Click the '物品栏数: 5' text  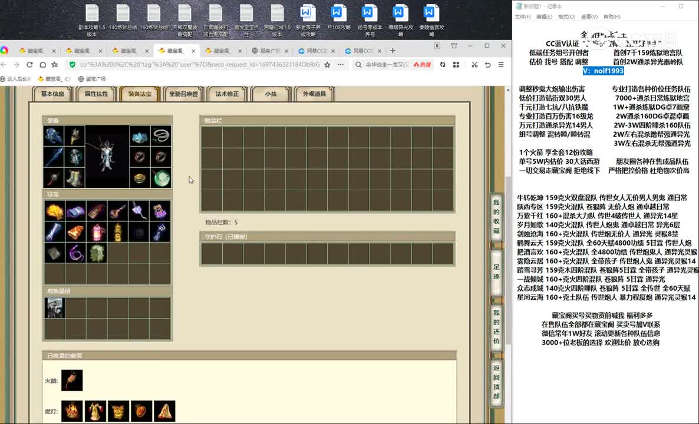221,222
